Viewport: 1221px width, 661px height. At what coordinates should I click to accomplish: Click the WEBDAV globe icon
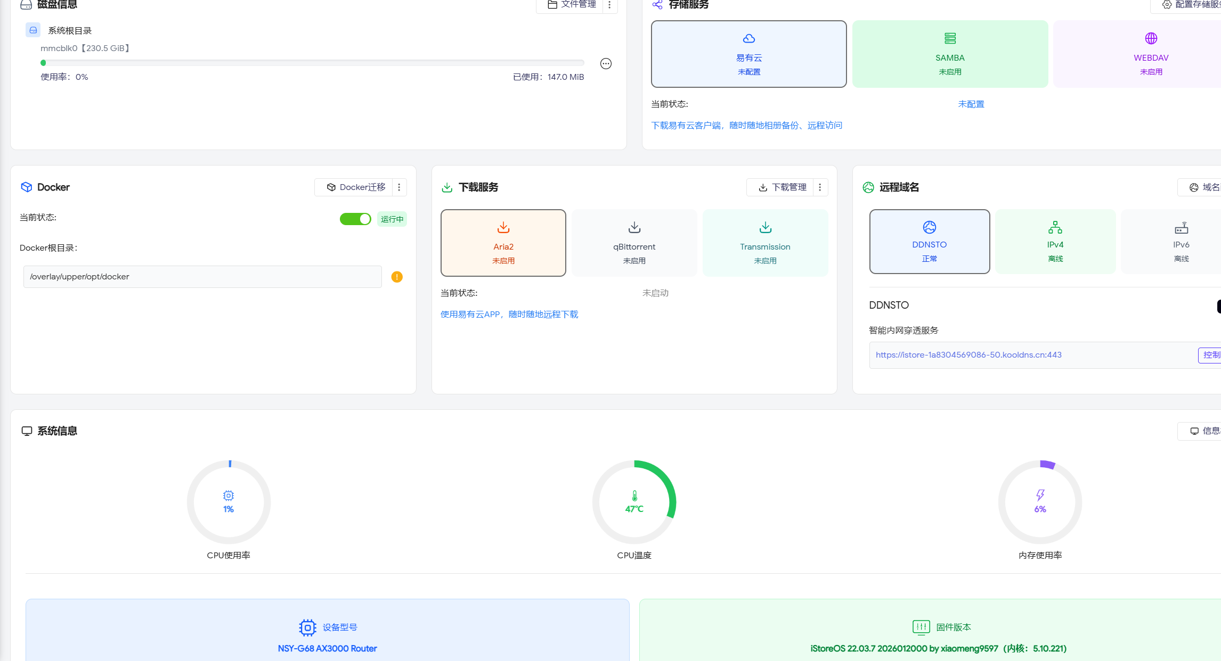click(1151, 38)
